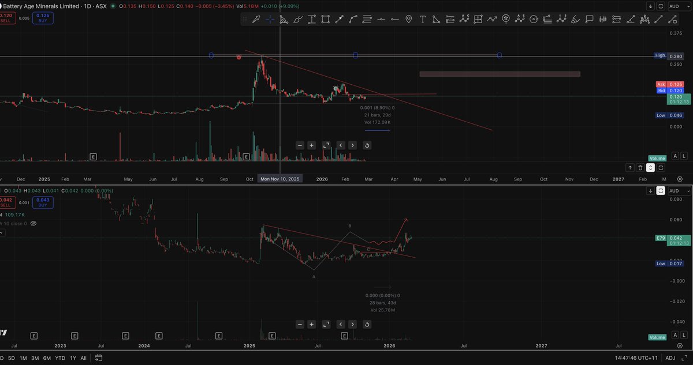Screen dimensions: 693x365
Task: Move lower pane down with arrow
Action: pyautogui.click(x=651, y=191)
